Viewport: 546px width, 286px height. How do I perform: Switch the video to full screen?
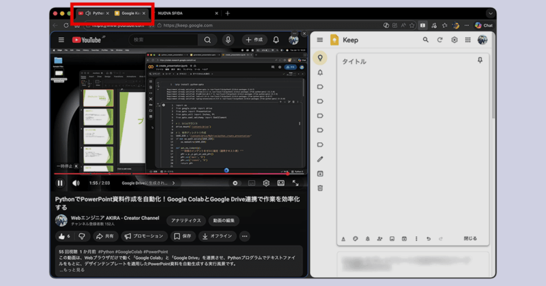tap(296, 183)
